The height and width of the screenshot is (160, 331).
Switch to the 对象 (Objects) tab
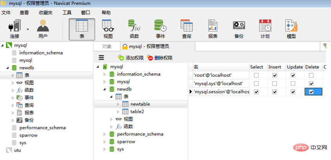[x=107, y=46]
